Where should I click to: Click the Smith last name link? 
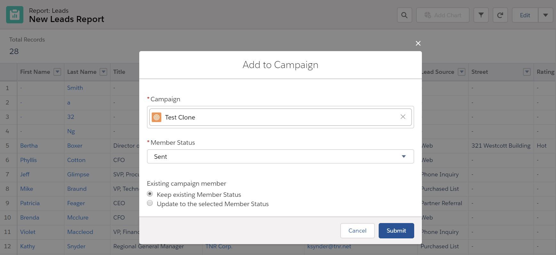pyautogui.click(x=75, y=88)
